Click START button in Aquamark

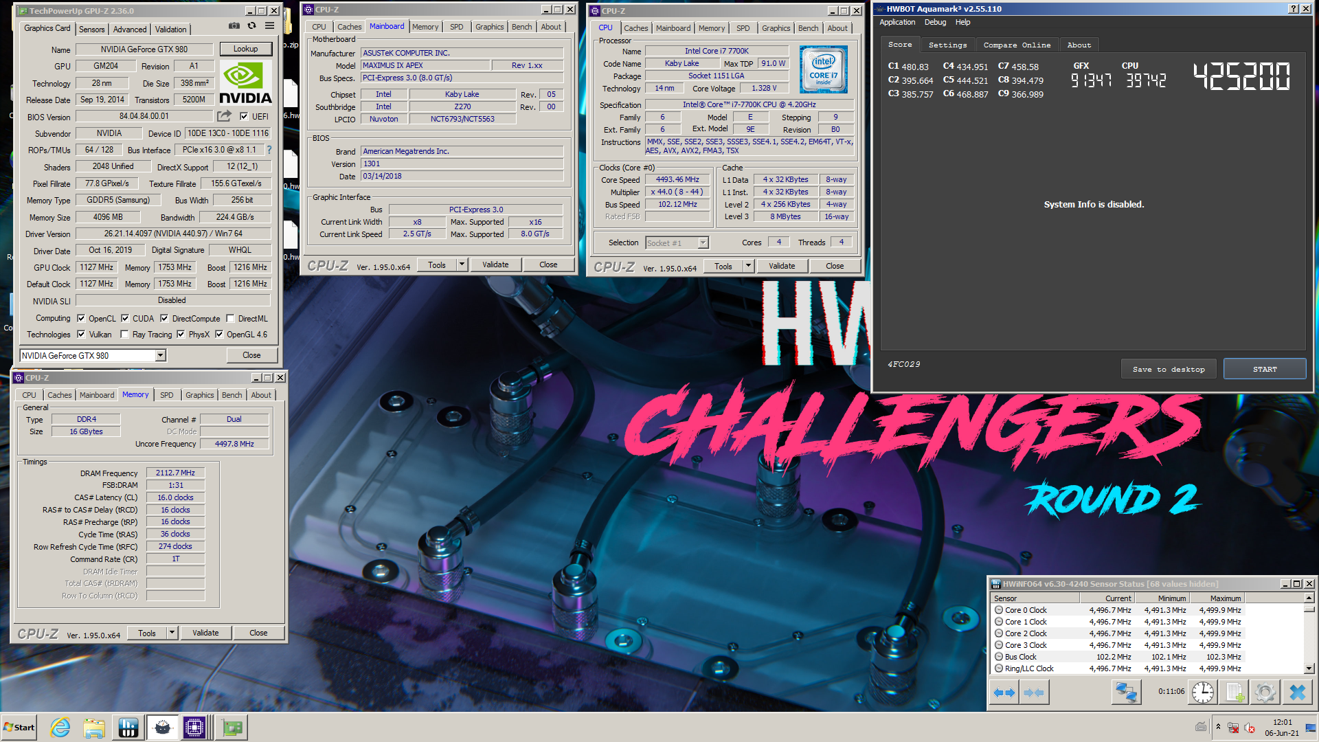[1265, 369]
